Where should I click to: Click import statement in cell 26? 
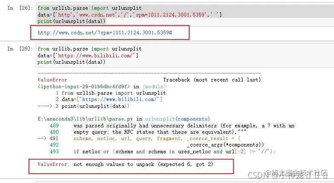click(89, 8)
